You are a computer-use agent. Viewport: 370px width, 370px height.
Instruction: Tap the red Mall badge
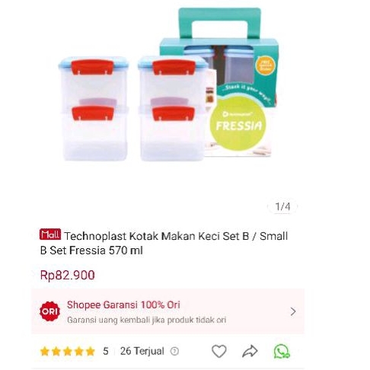[50, 234]
